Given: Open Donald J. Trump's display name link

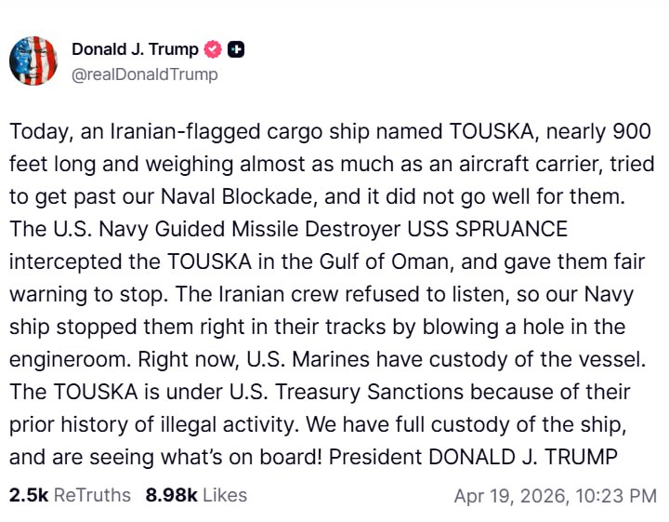Looking at the screenshot, I should pyautogui.click(x=135, y=50).
